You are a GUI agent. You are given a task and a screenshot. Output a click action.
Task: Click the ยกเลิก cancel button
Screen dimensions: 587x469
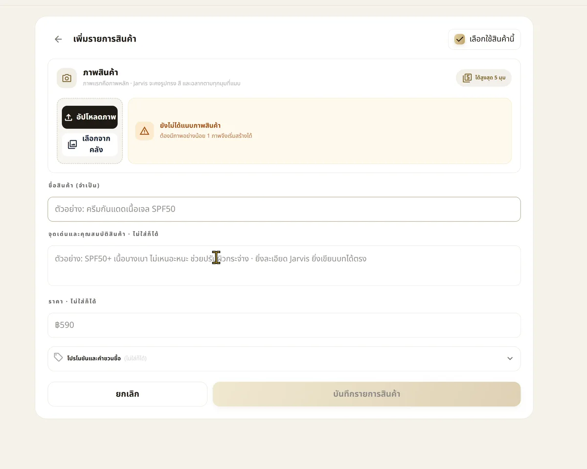128,394
